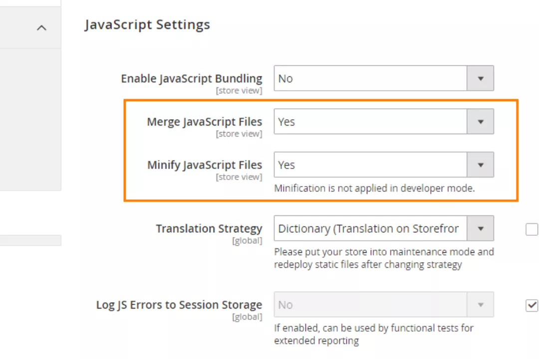
Task: Open the 'No' value of Enable JavaScript Bundling
Action: [x=370, y=78]
